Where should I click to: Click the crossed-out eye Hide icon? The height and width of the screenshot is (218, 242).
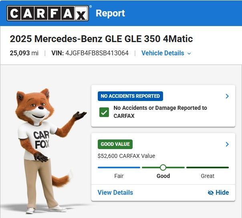(x=211, y=193)
